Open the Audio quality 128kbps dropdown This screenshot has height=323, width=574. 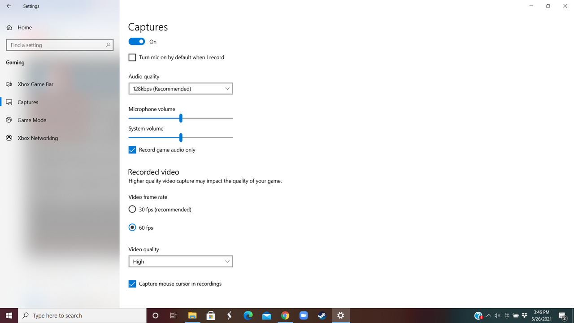pyautogui.click(x=181, y=89)
